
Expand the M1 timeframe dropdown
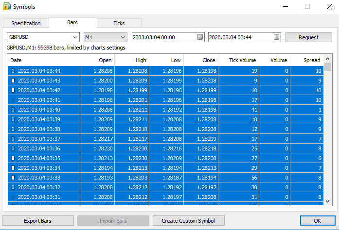(x=123, y=37)
